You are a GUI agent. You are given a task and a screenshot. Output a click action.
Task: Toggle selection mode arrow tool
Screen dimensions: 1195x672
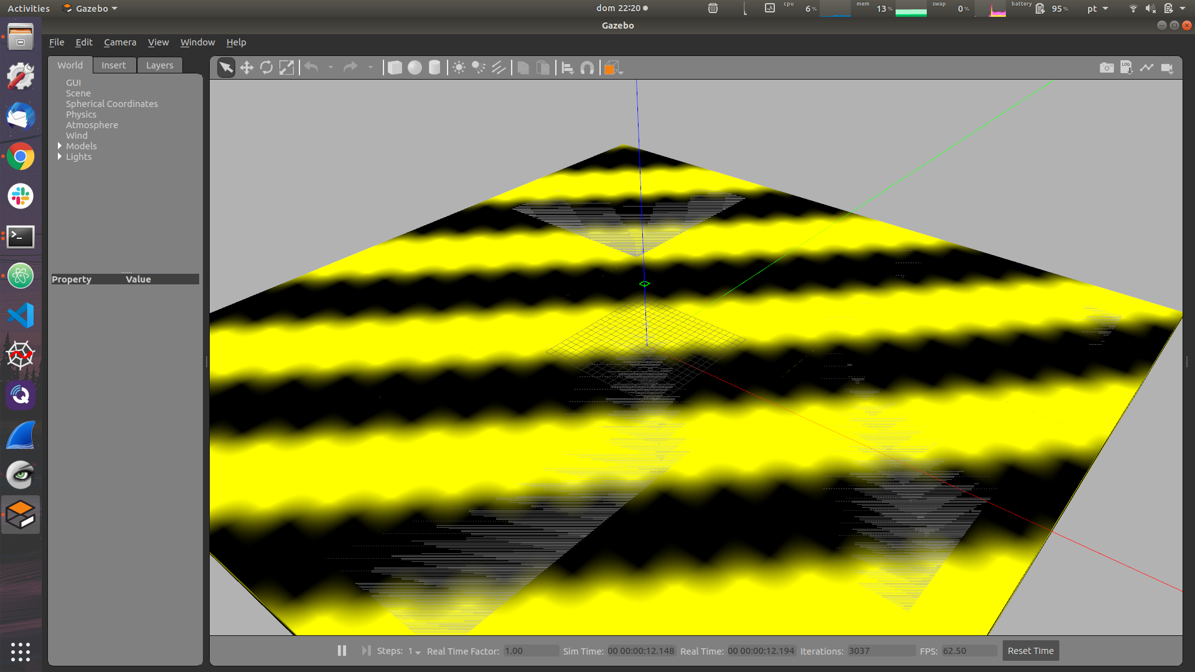(227, 68)
